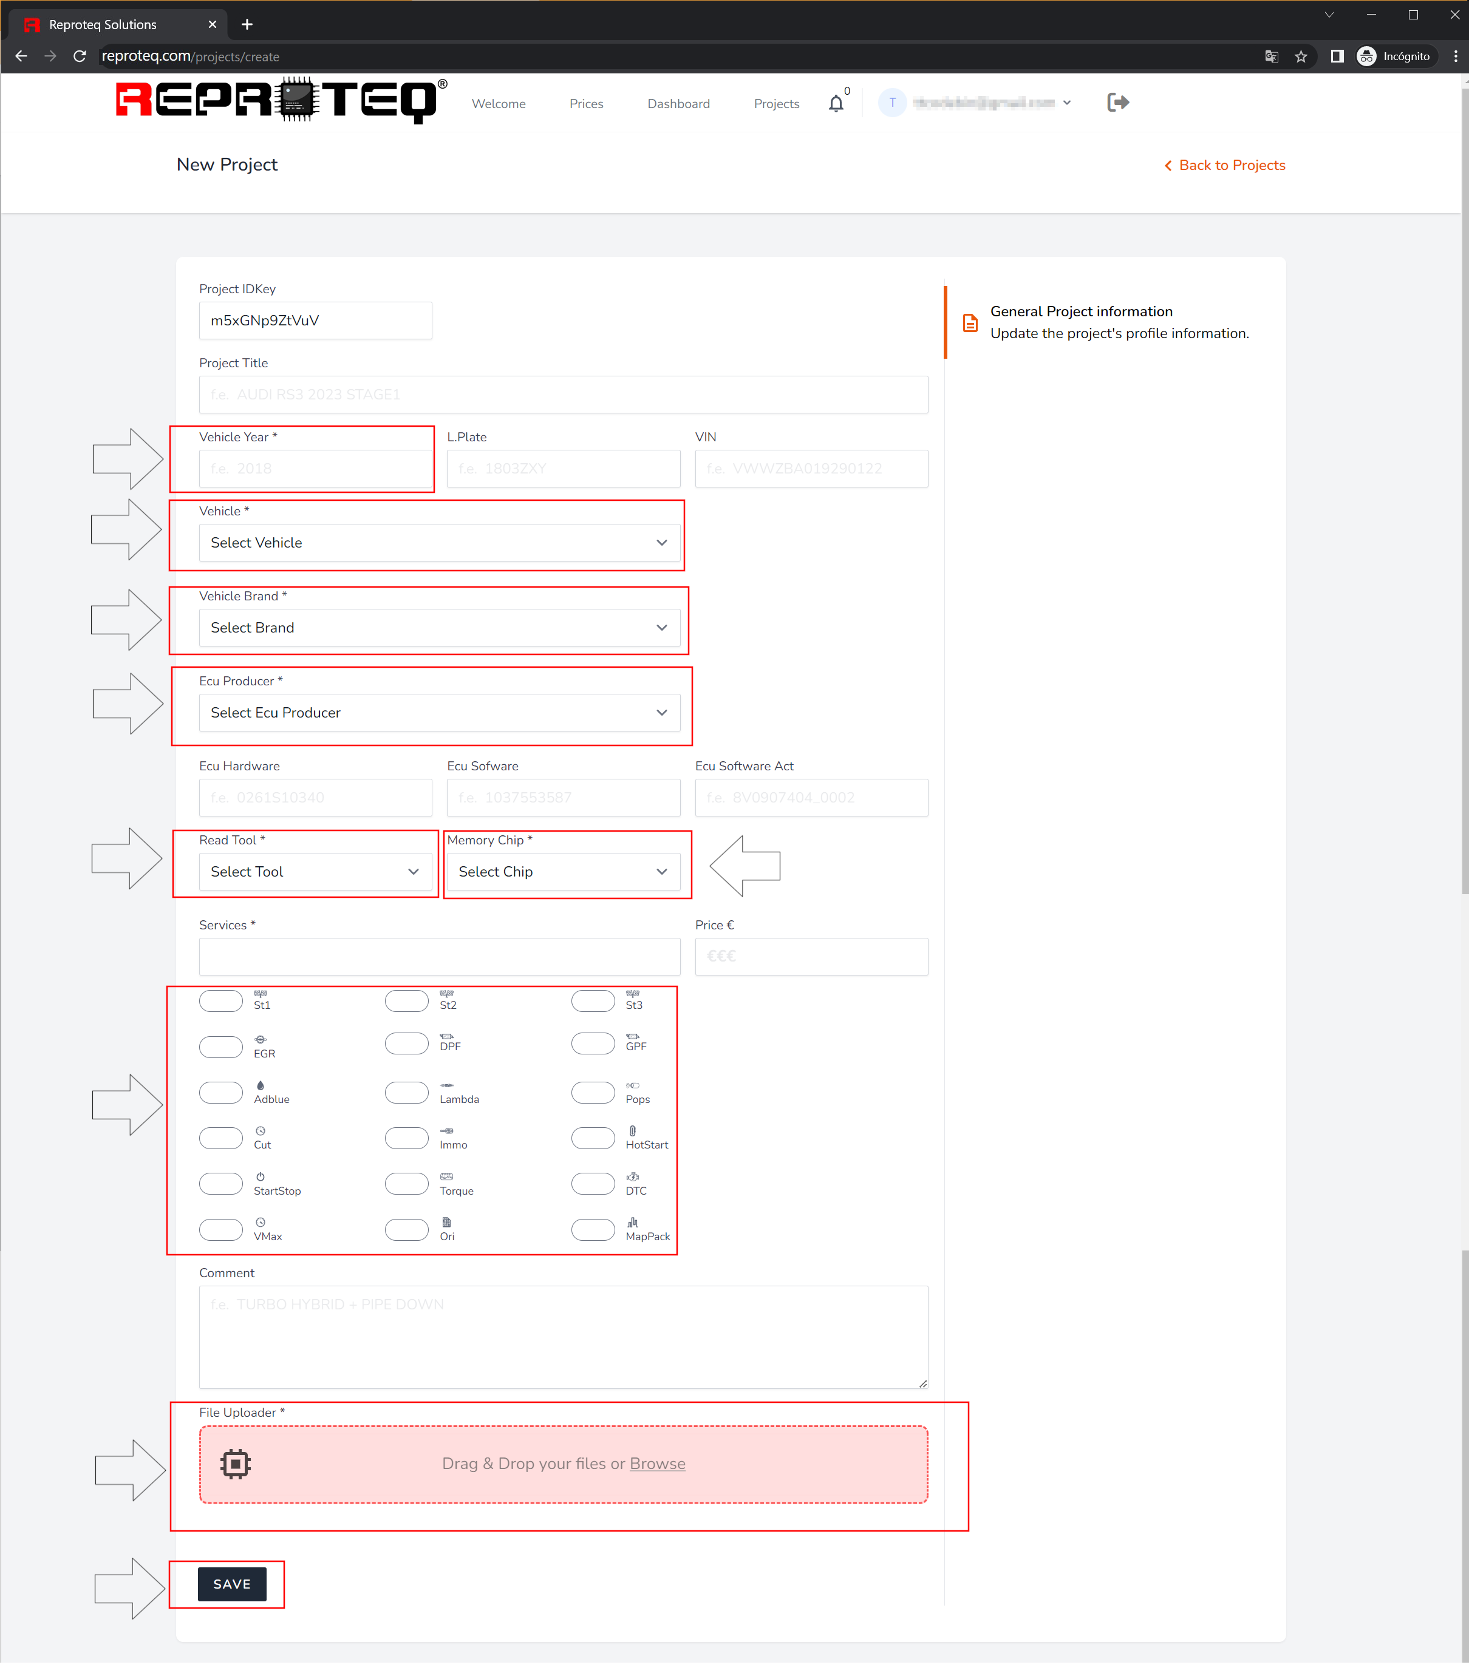Enable the MapPack service switch
This screenshot has height=1676, width=1469.
[x=593, y=1229]
